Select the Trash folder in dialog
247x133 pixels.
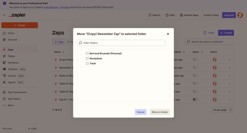[91, 63]
